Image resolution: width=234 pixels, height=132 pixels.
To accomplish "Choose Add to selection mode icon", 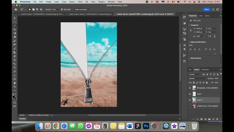I will click(x=33, y=10).
